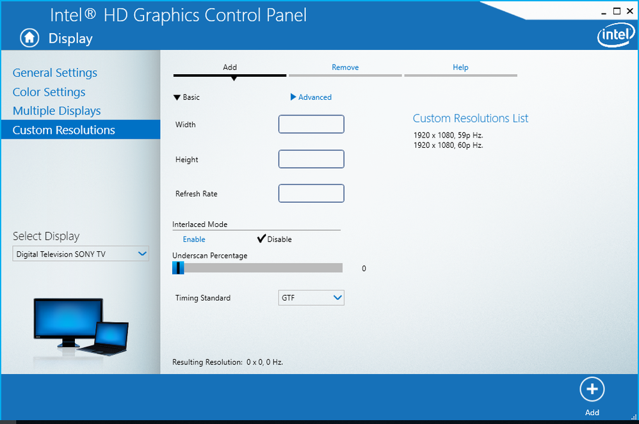Viewport: 639px width, 424px height.
Task: Open the Select Display dropdown
Action: (81, 253)
